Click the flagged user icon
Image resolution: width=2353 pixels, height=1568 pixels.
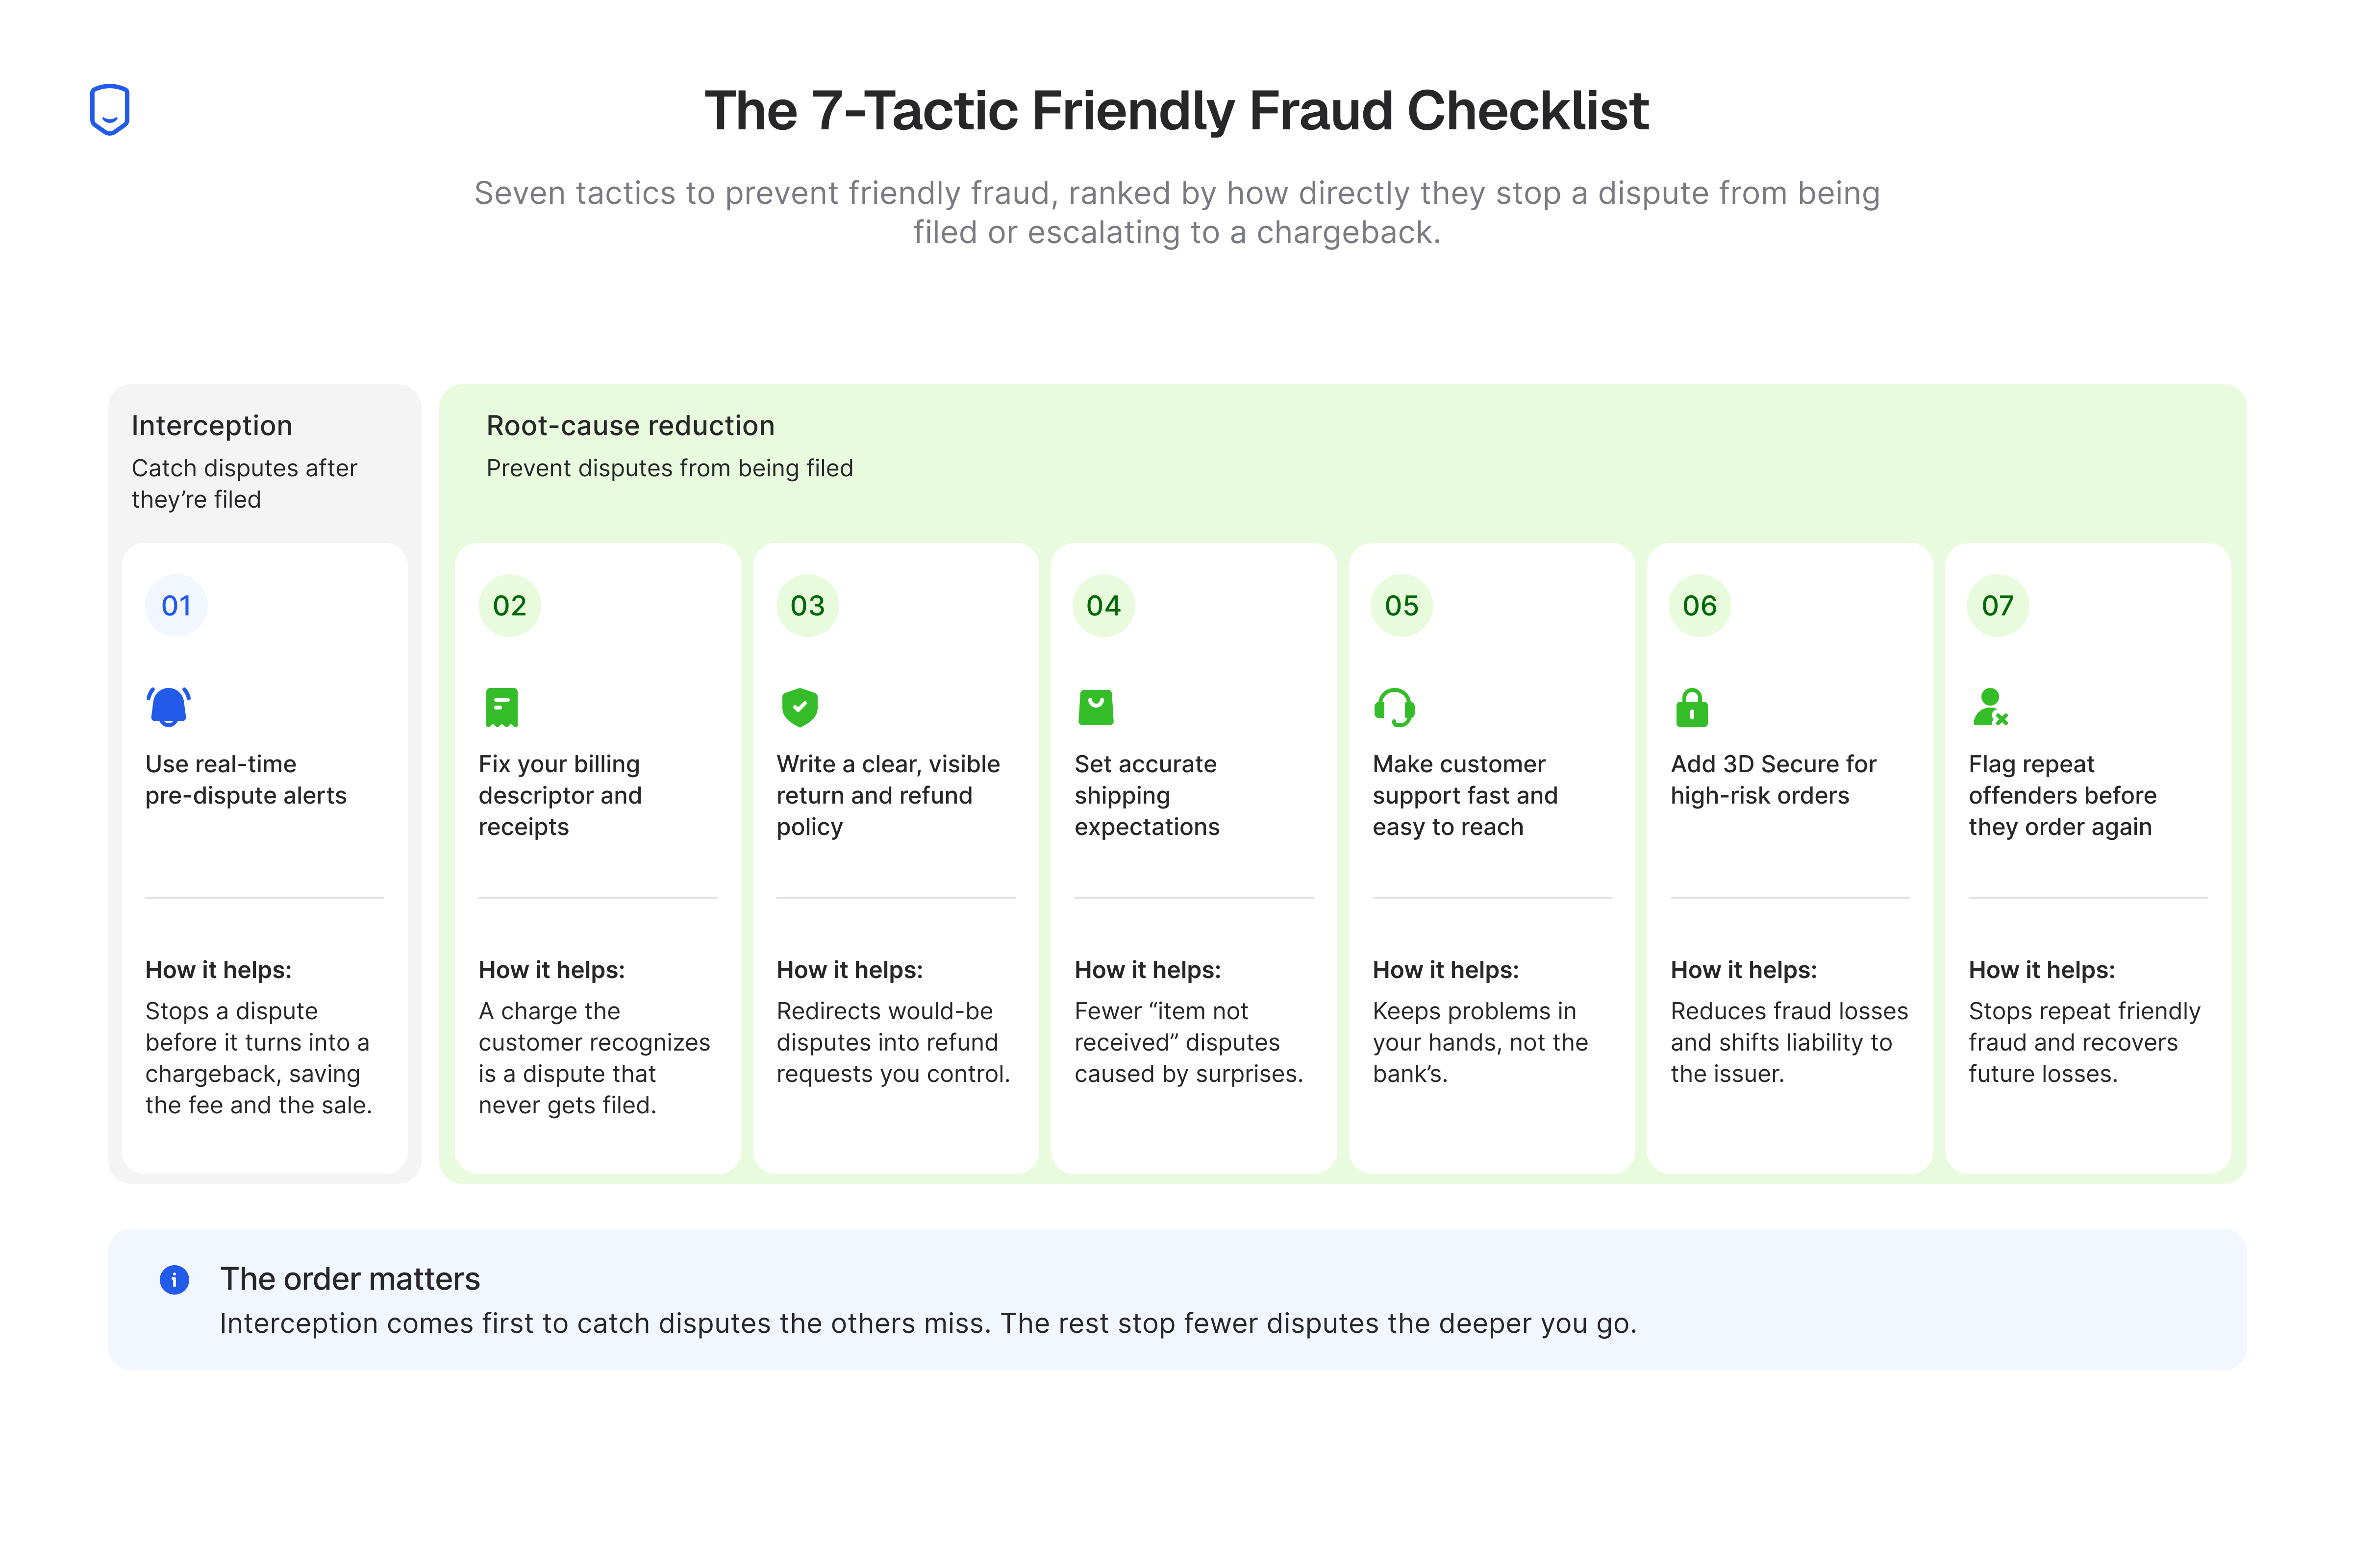[x=1990, y=707]
